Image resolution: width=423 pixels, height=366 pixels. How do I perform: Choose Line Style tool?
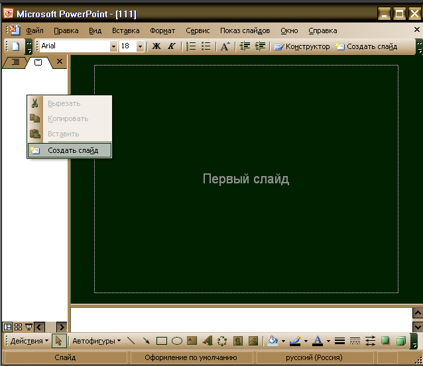tap(339, 341)
